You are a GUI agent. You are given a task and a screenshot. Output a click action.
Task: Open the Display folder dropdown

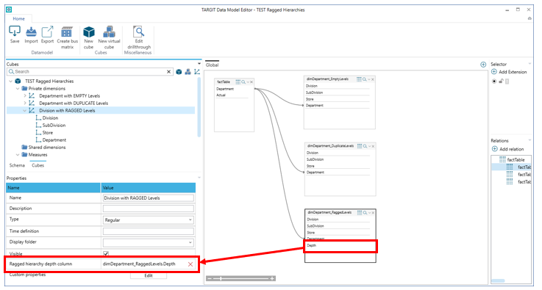190,242
